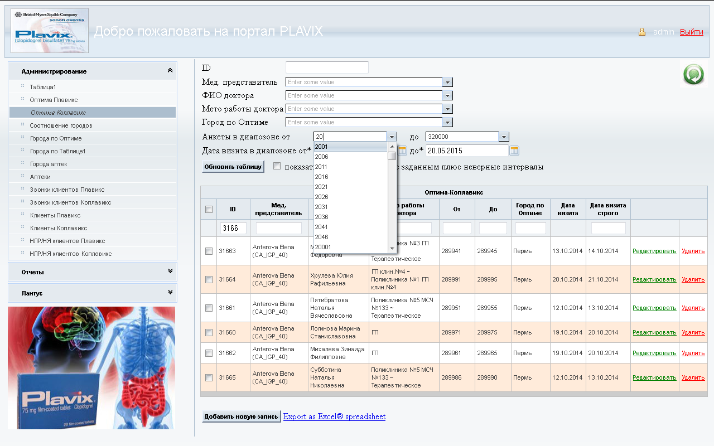
Task: Open Клиенты Плавикс menu item
Action: click(55, 215)
